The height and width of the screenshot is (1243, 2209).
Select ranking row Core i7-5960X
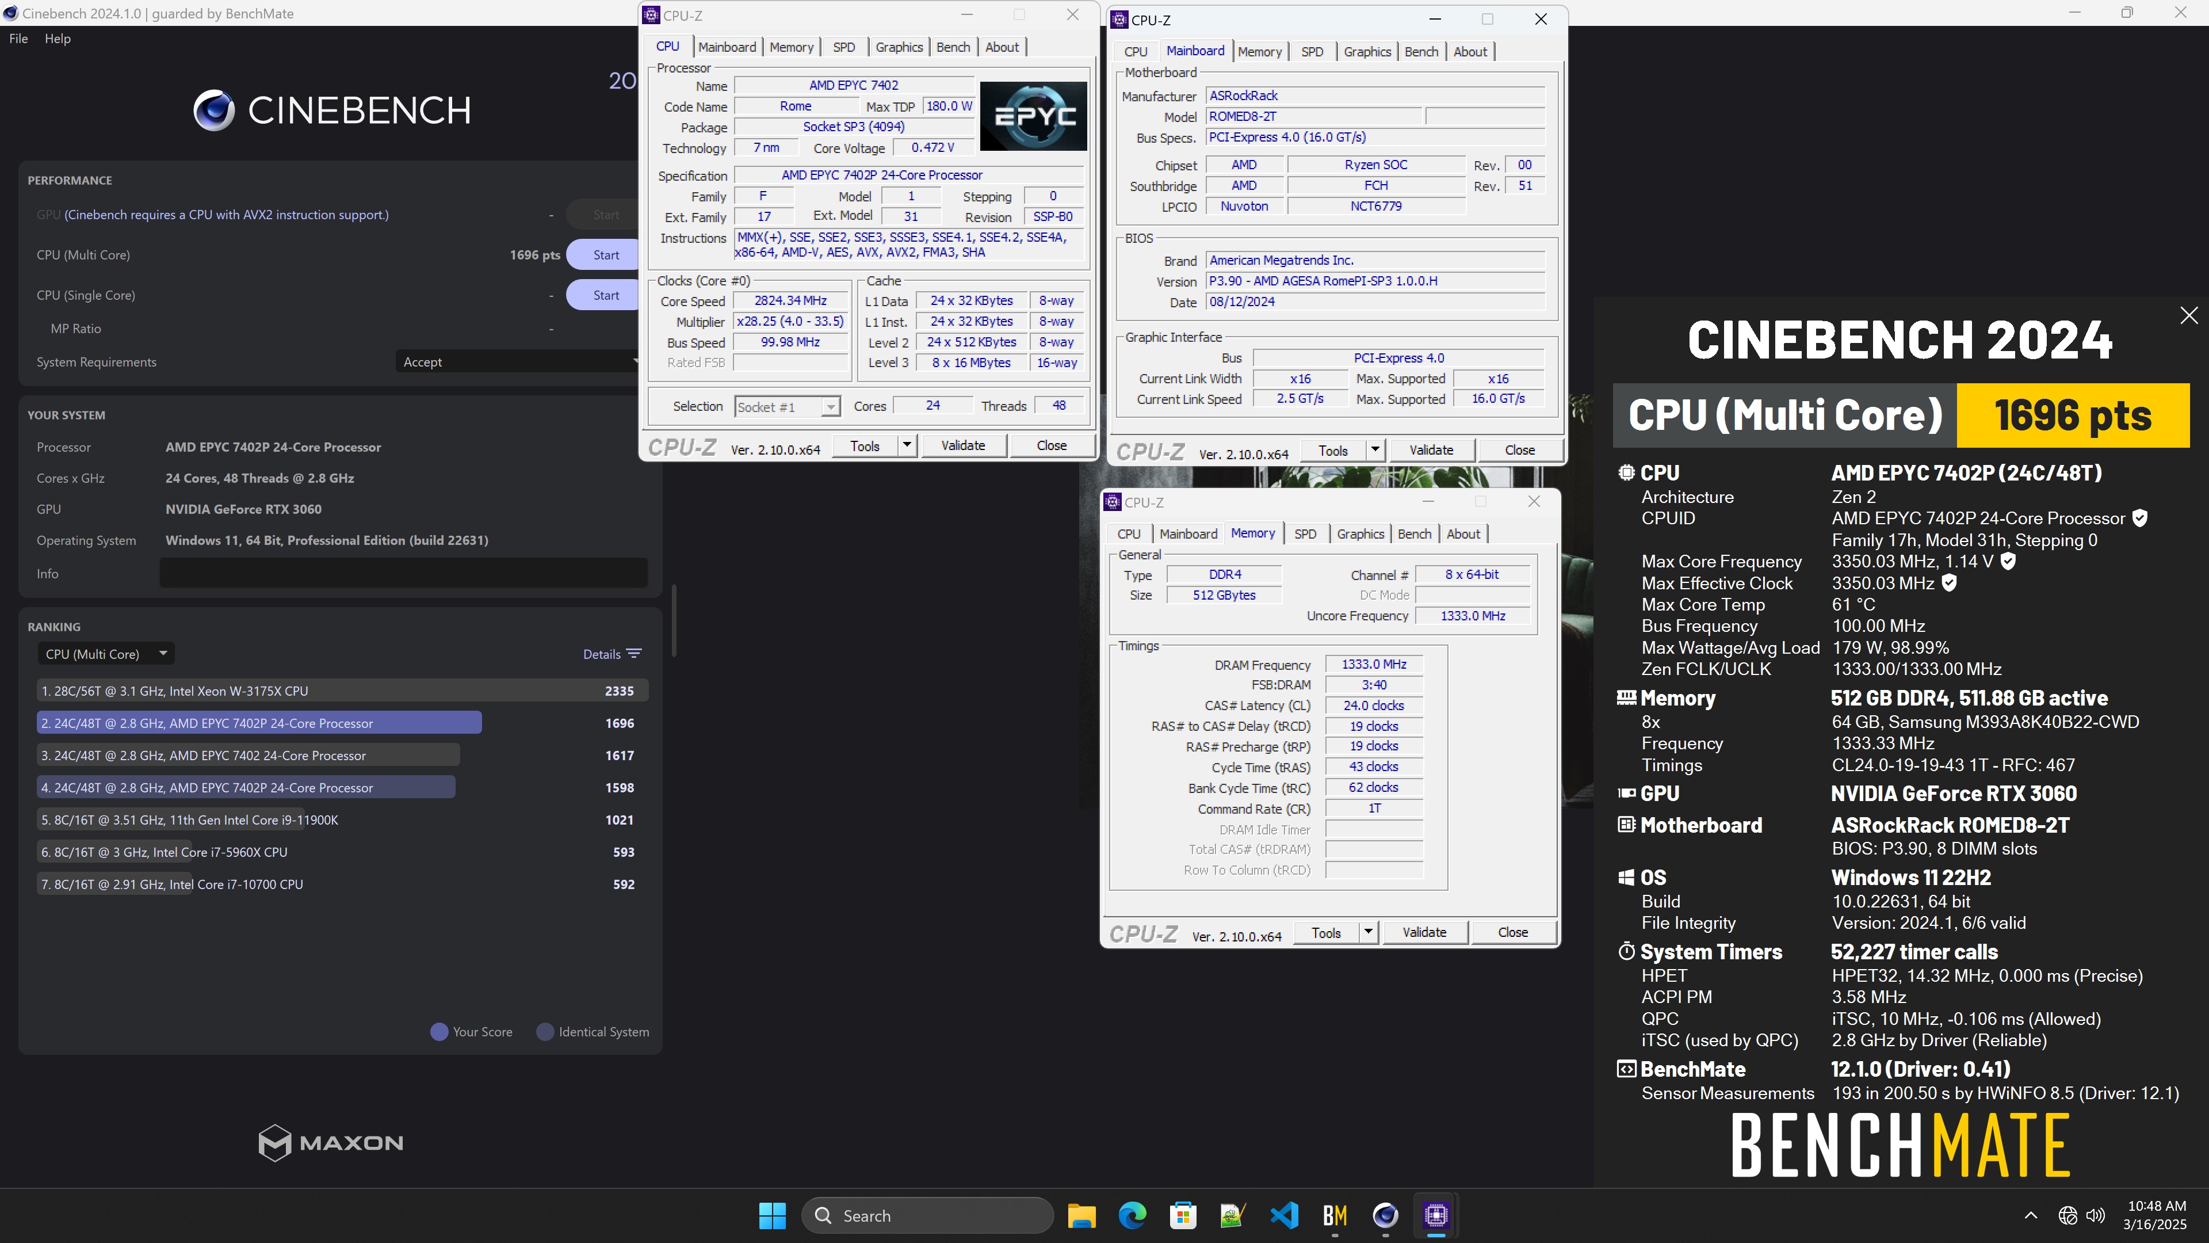pyautogui.click(x=342, y=852)
